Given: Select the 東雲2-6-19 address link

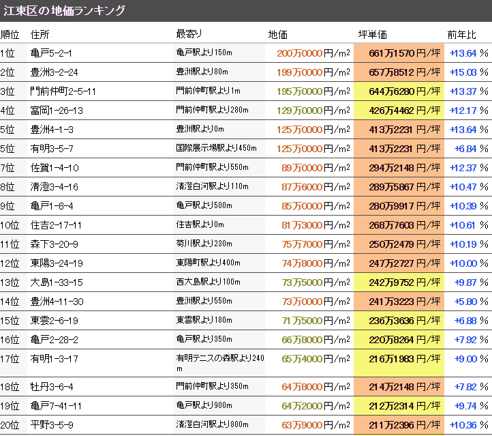Looking at the screenshot, I should [55, 321].
